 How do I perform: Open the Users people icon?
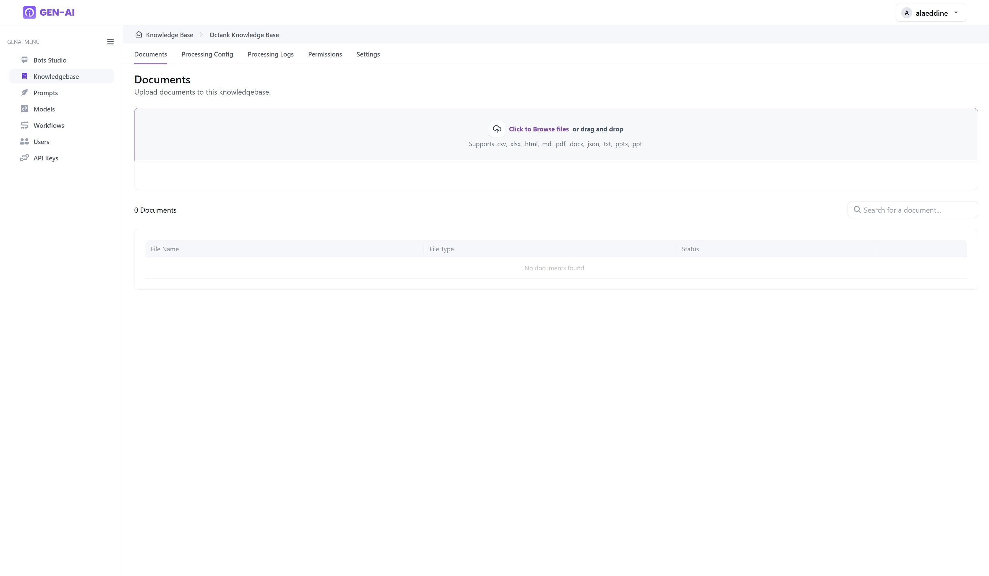pos(24,142)
